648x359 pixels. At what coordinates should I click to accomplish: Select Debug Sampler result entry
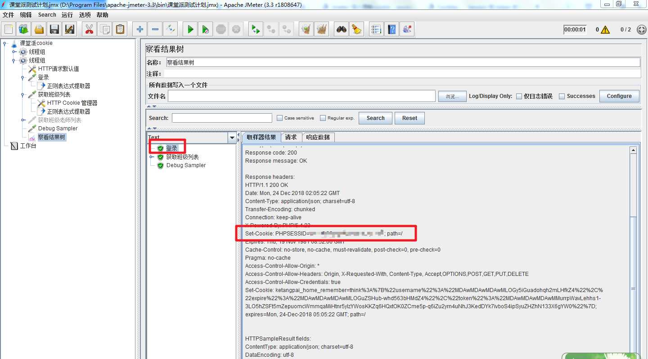click(x=186, y=165)
